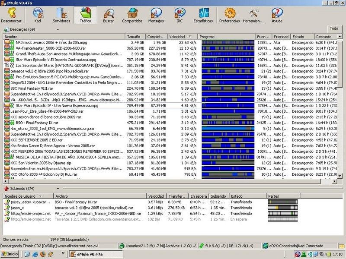Click eMule v0.47a taskbar button
Viewport: 346px width, 259px height.
[96, 254]
